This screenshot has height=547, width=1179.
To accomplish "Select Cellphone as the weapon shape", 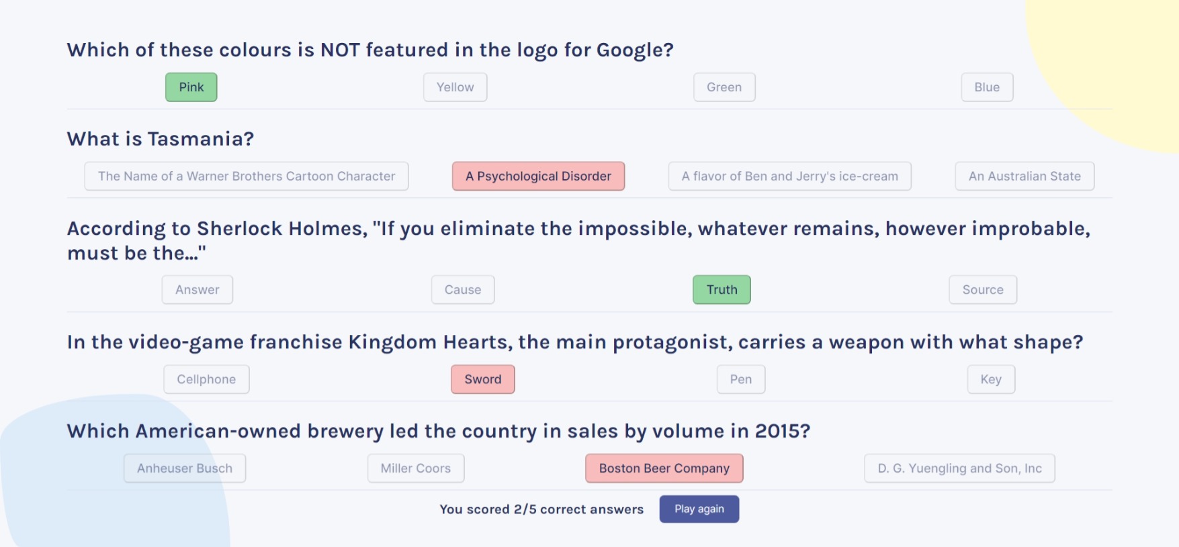I will (x=206, y=379).
